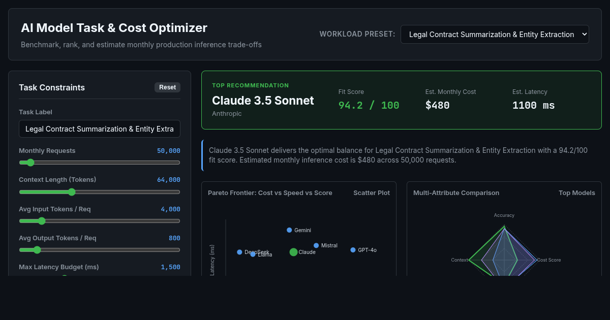Adjust the Avg Output Tokens / Req slider
Viewport: 610px width, 320px height.
(100, 250)
